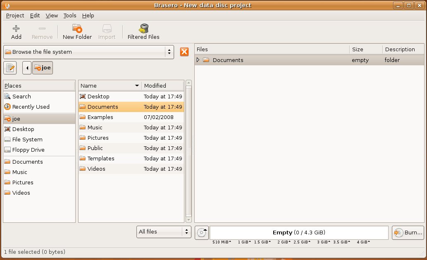Select Public folder in file list
Image resolution: width=427 pixels, height=260 pixels.
click(x=131, y=148)
